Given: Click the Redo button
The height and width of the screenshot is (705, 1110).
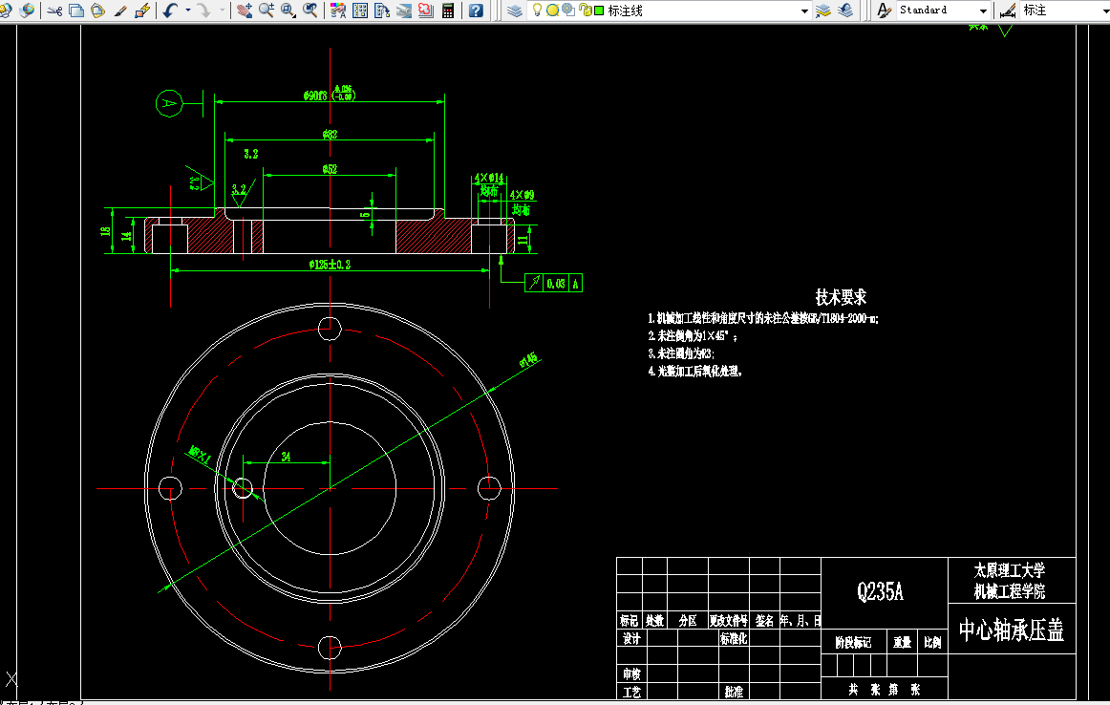Looking at the screenshot, I should [x=204, y=10].
